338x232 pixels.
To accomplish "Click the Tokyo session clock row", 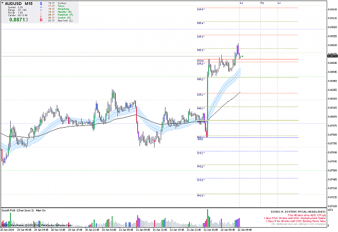I will pos(56,6).
